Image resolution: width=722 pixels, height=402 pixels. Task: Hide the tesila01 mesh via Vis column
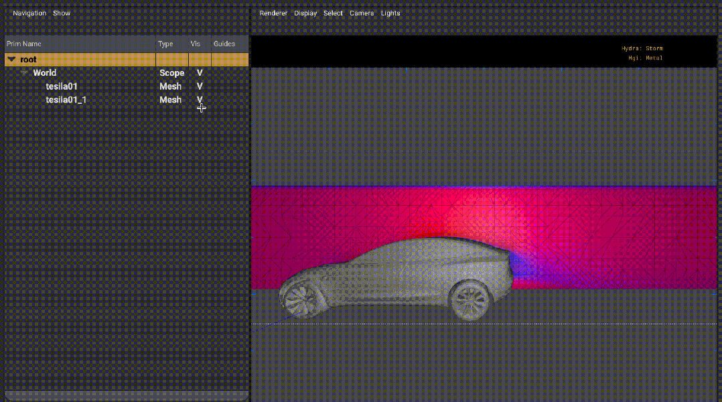click(x=199, y=86)
